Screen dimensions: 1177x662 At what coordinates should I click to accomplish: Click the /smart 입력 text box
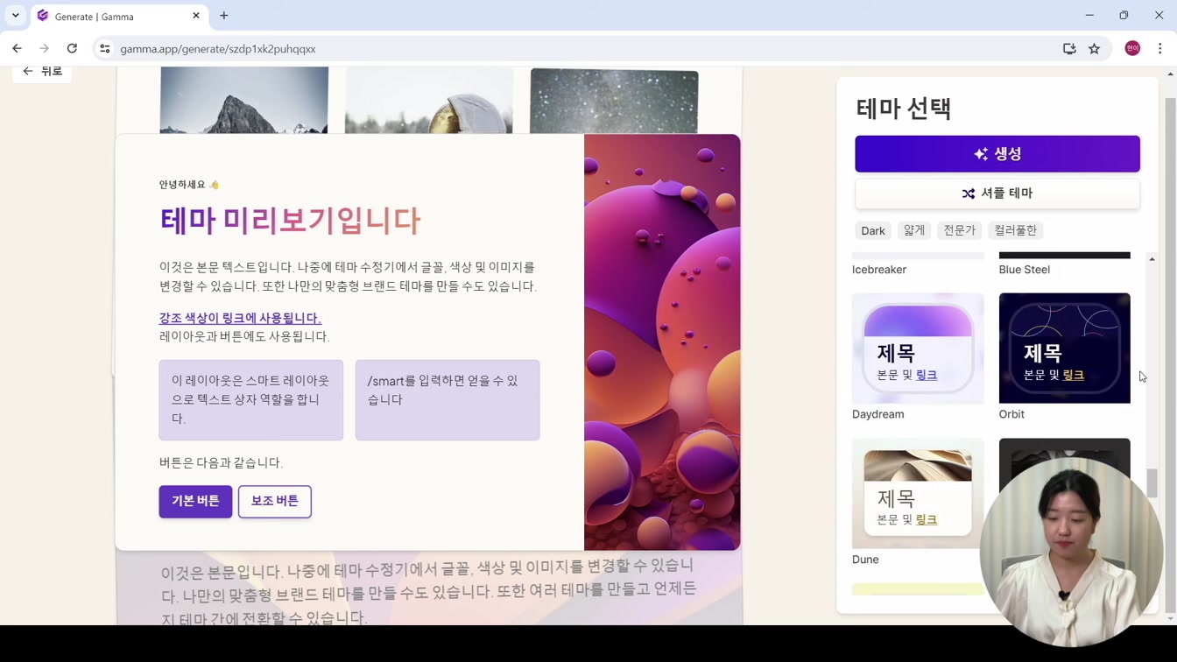click(x=448, y=400)
